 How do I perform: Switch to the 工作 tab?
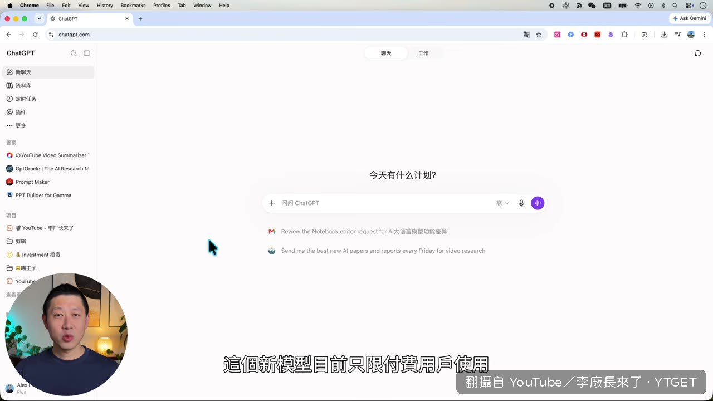423,53
